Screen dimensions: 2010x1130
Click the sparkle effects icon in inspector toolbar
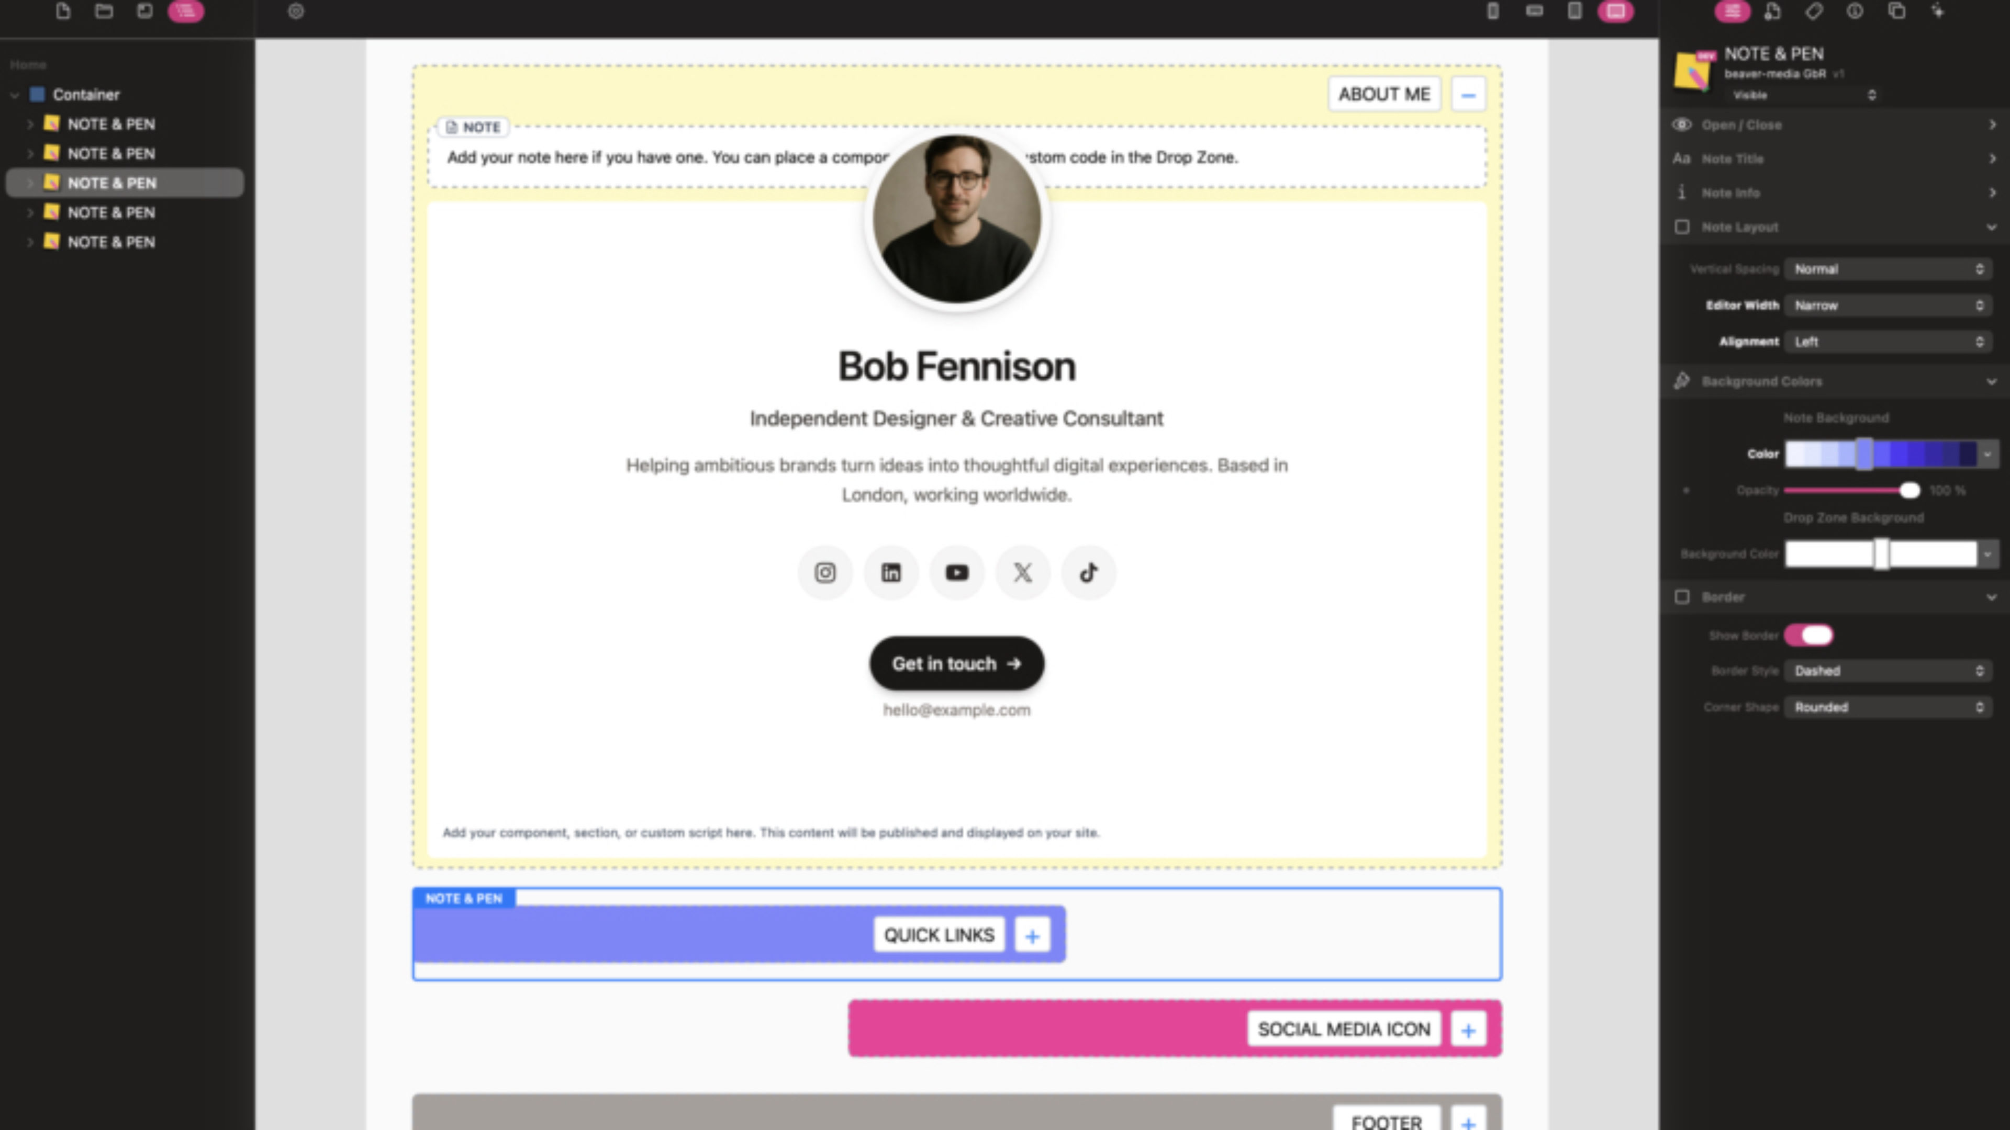click(1937, 11)
